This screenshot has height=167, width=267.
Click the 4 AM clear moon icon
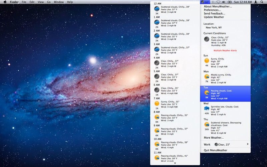157,63
